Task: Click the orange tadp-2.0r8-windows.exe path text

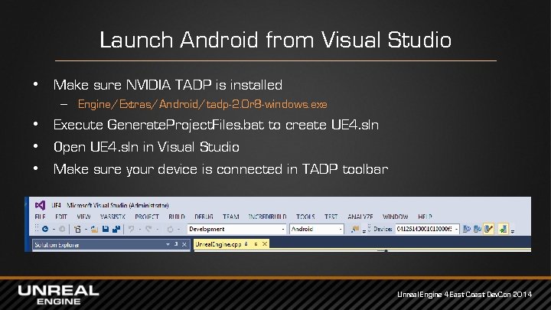Action: pyautogui.click(x=202, y=104)
